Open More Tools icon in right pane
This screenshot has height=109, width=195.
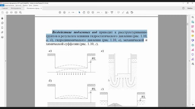click(193, 64)
